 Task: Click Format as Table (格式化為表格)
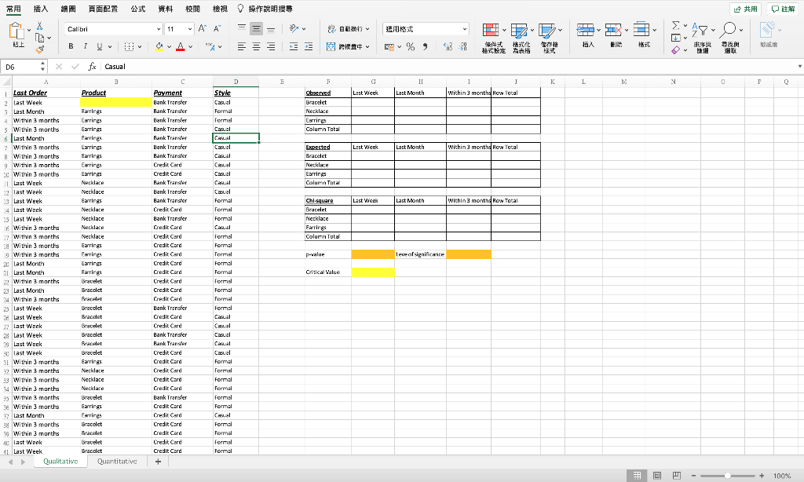point(521,38)
